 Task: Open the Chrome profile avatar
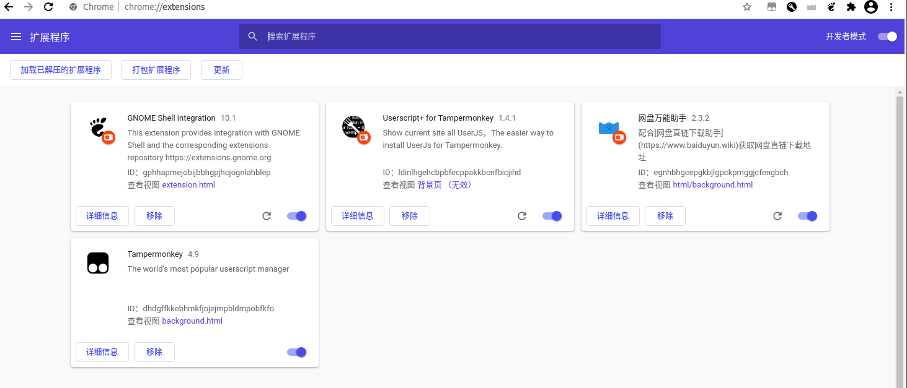(x=871, y=7)
